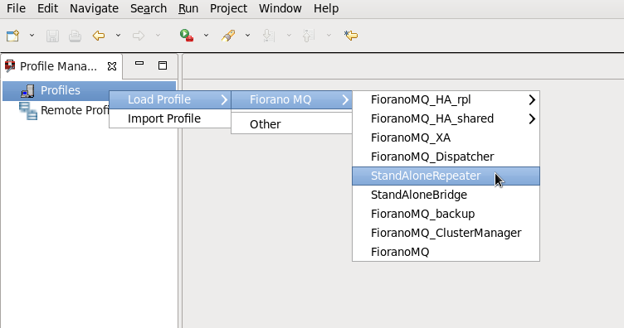Close the Profile Manager view tab

112,66
